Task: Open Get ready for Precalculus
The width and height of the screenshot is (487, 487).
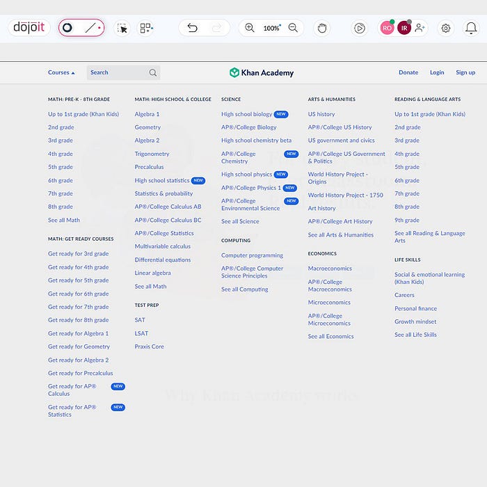Action: coord(81,374)
